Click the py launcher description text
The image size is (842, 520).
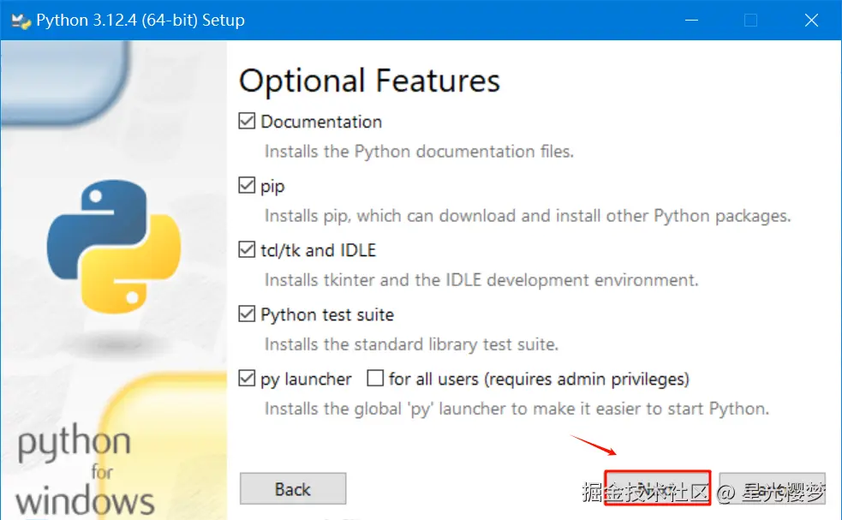click(517, 409)
